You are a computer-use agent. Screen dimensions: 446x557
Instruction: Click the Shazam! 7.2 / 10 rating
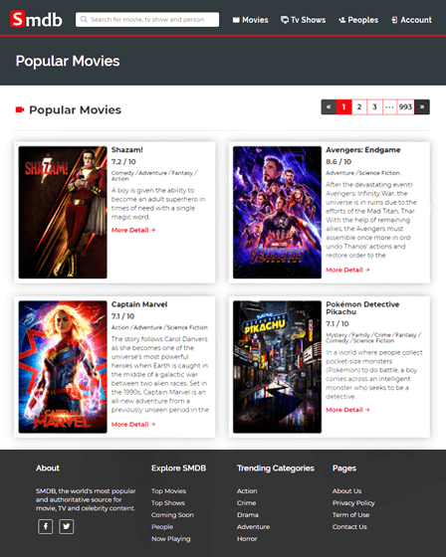tap(123, 161)
